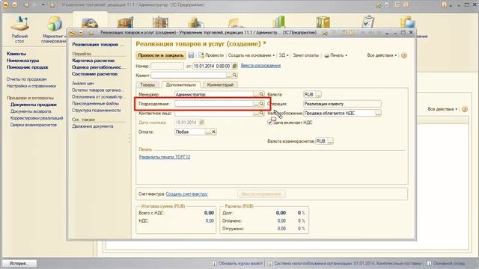Click ellipsis select button in Клиент field

click(x=229, y=75)
